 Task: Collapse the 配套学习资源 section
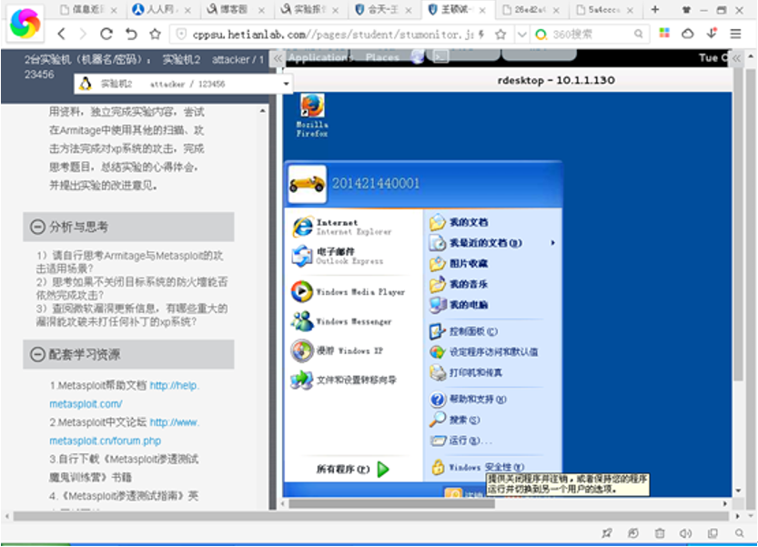coord(37,355)
